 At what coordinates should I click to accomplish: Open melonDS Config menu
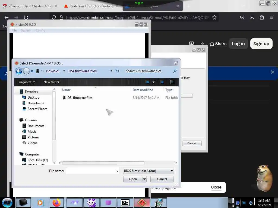(40, 30)
